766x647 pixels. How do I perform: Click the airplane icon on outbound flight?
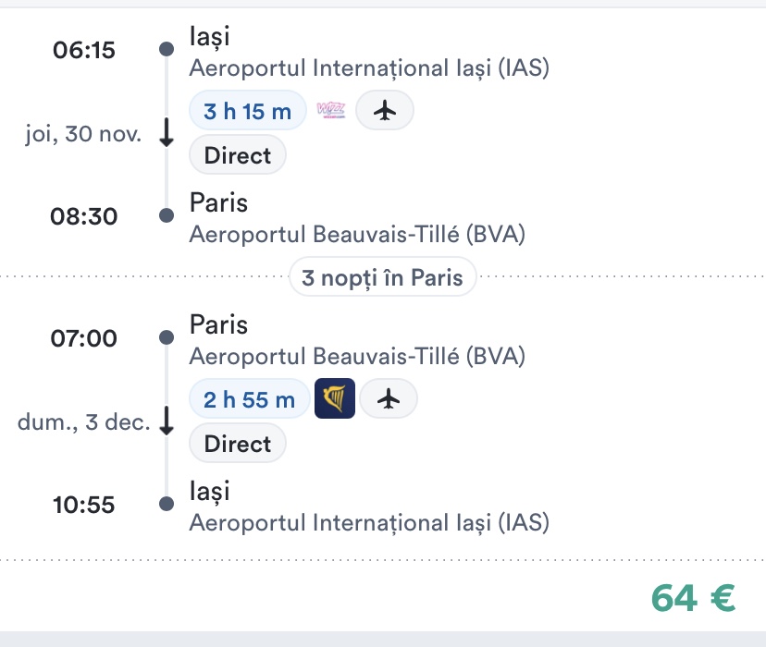click(x=384, y=112)
